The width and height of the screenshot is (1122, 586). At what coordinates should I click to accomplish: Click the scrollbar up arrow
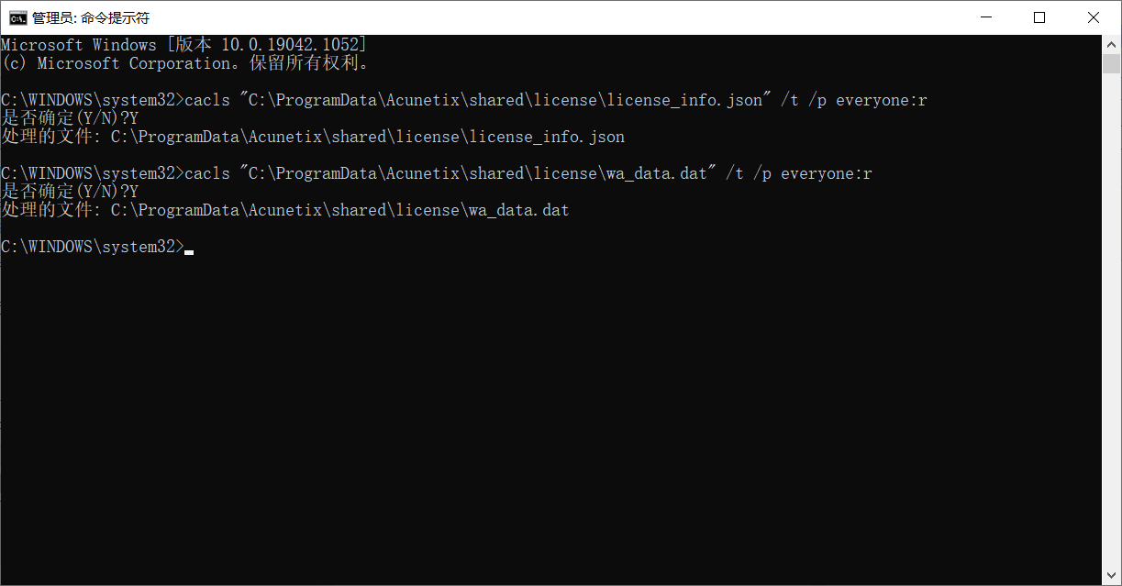1112,43
